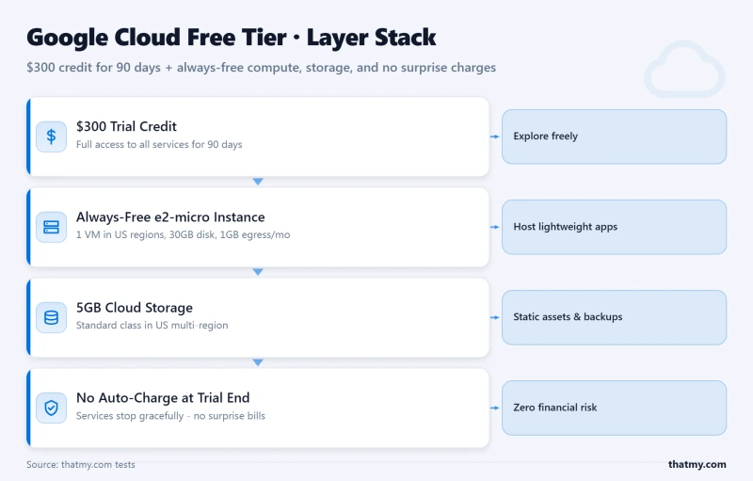
Task: Select "Full access to all services for 90 days"
Action: pyautogui.click(x=159, y=145)
